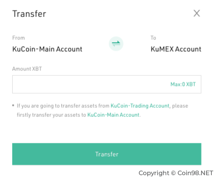Click the Coin98.NET watermark text
Screen dimensions: 219x179
[195, 173]
